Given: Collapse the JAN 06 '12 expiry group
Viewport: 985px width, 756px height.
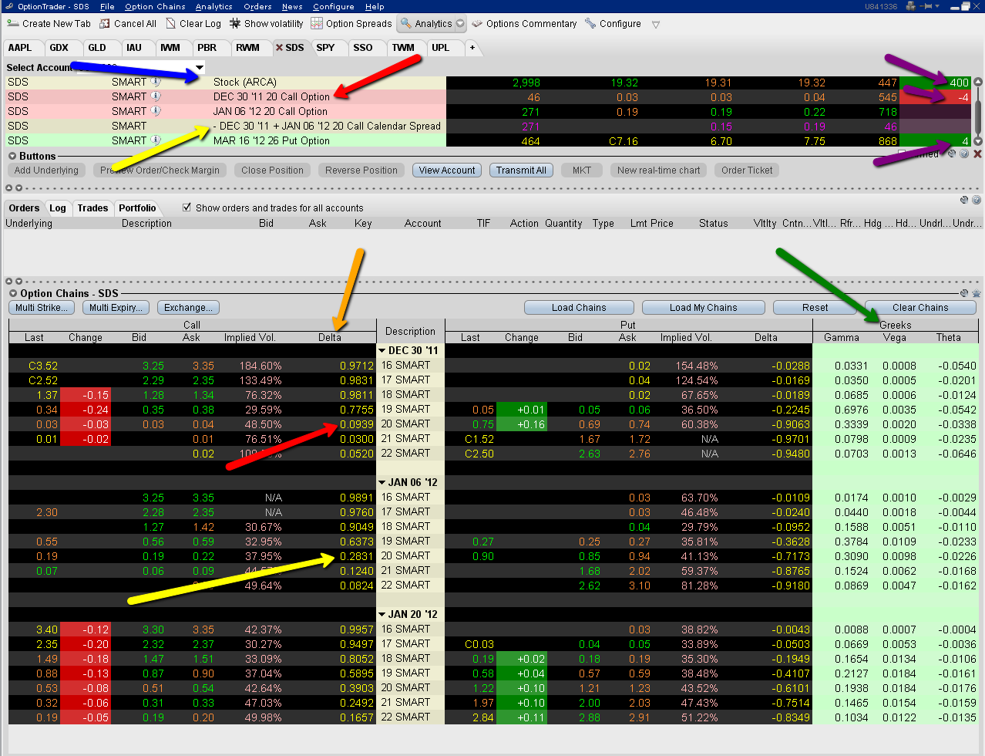Looking at the screenshot, I should pos(382,482).
